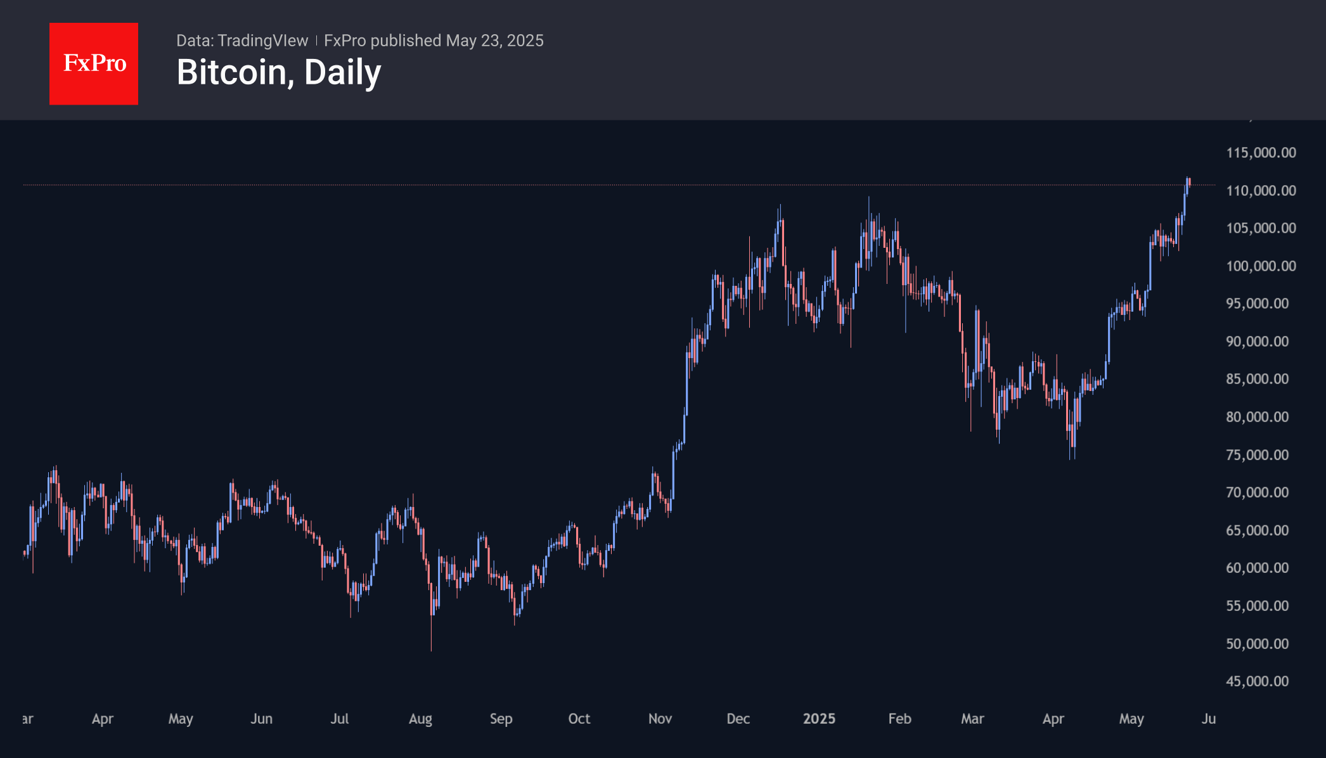
Task: Click the "Data: TradingView" source text
Action: click(x=242, y=41)
